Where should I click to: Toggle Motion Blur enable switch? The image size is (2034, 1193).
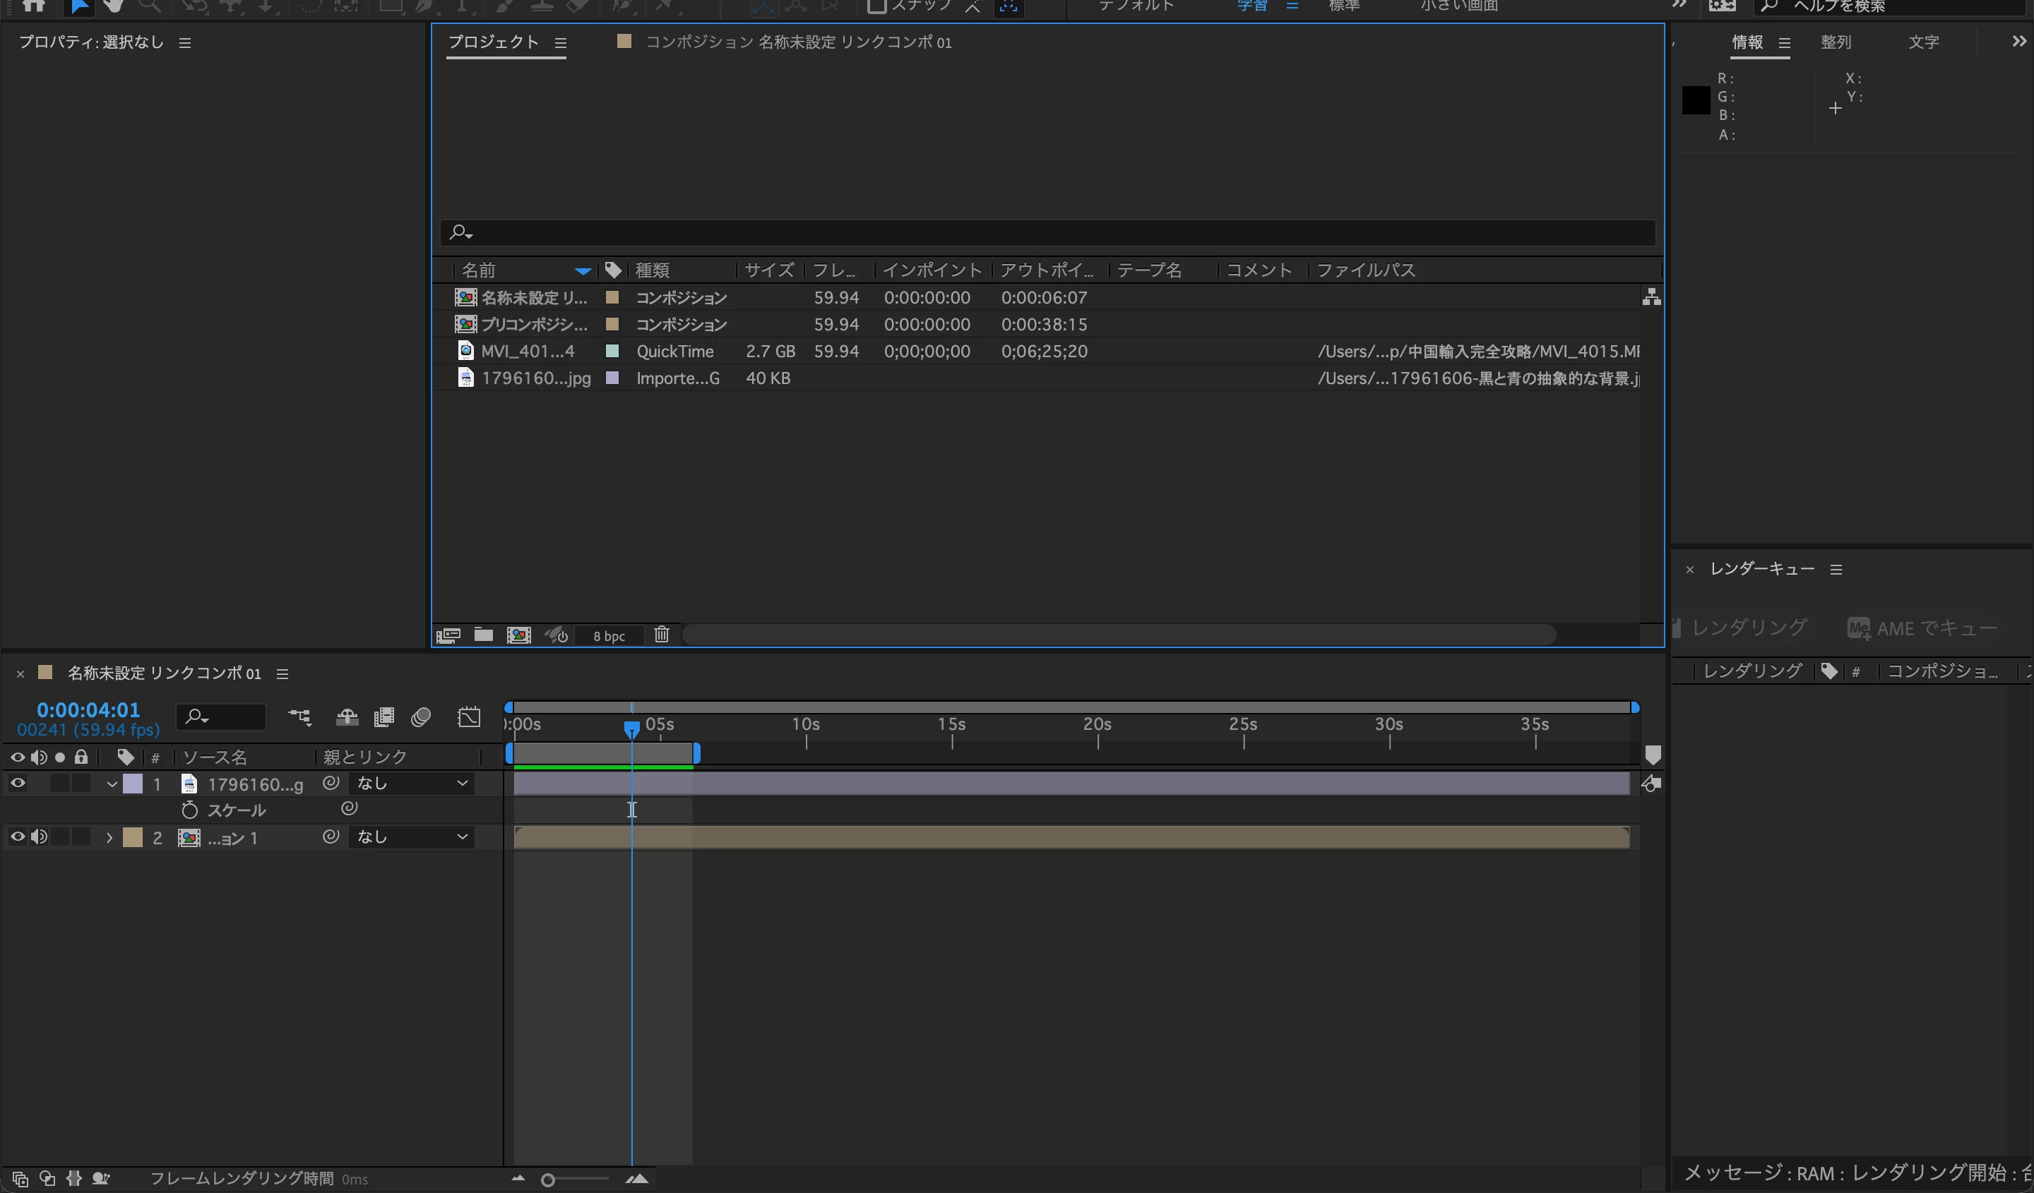click(x=420, y=717)
